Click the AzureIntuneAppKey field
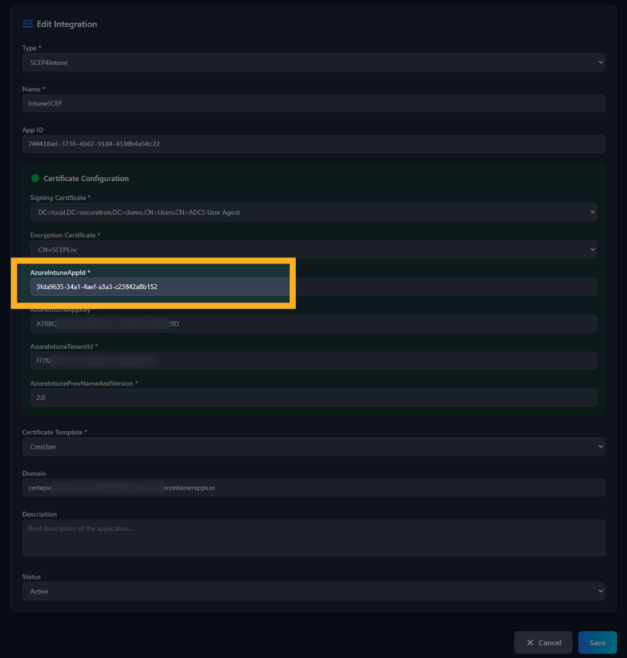This screenshot has width=627, height=658. (314, 323)
